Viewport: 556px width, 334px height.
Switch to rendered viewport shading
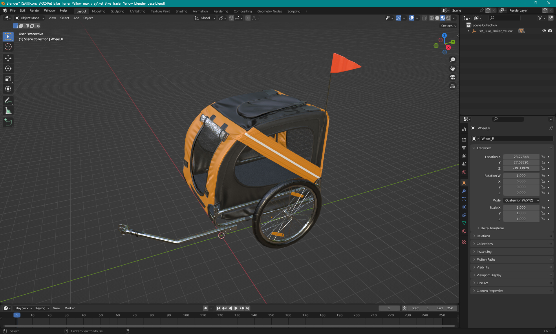pos(448,18)
